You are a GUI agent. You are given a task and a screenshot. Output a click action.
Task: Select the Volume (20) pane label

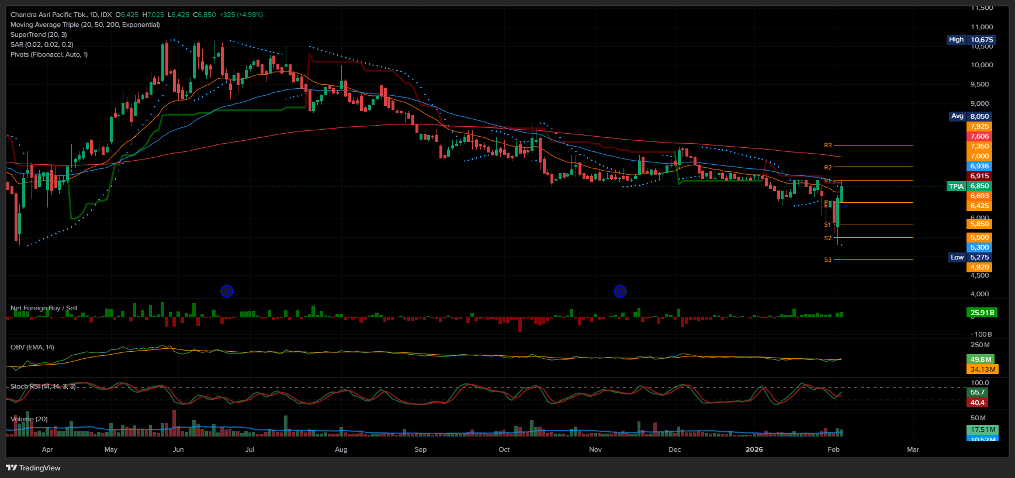(x=29, y=419)
